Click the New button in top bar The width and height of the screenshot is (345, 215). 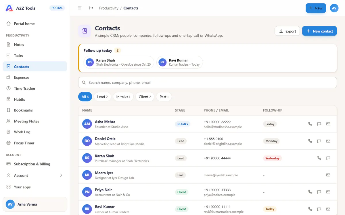(316, 8)
